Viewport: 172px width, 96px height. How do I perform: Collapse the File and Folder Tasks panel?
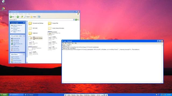point(24,36)
